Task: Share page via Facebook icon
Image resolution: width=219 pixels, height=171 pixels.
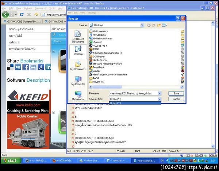Action: coord(26,67)
